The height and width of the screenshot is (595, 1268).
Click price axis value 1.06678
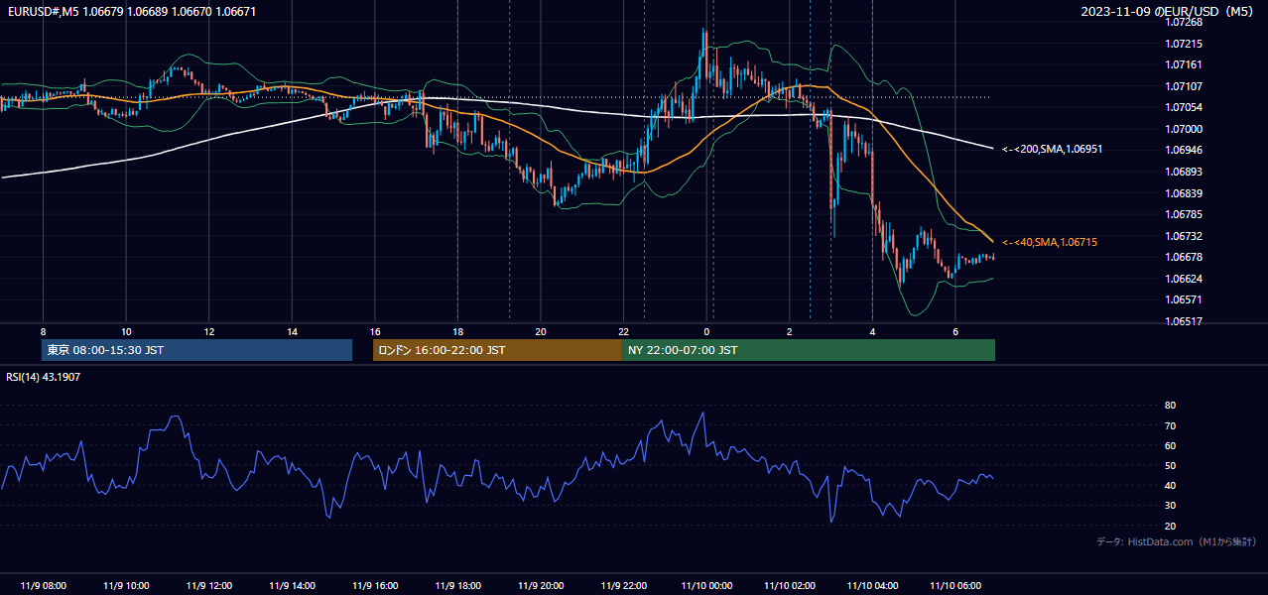[x=1185, y=257]
